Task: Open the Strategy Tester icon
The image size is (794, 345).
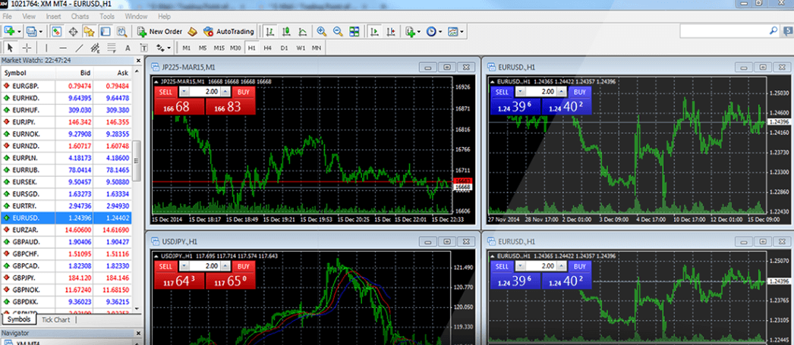Action: pyautogui.click(x=121, y=31)
